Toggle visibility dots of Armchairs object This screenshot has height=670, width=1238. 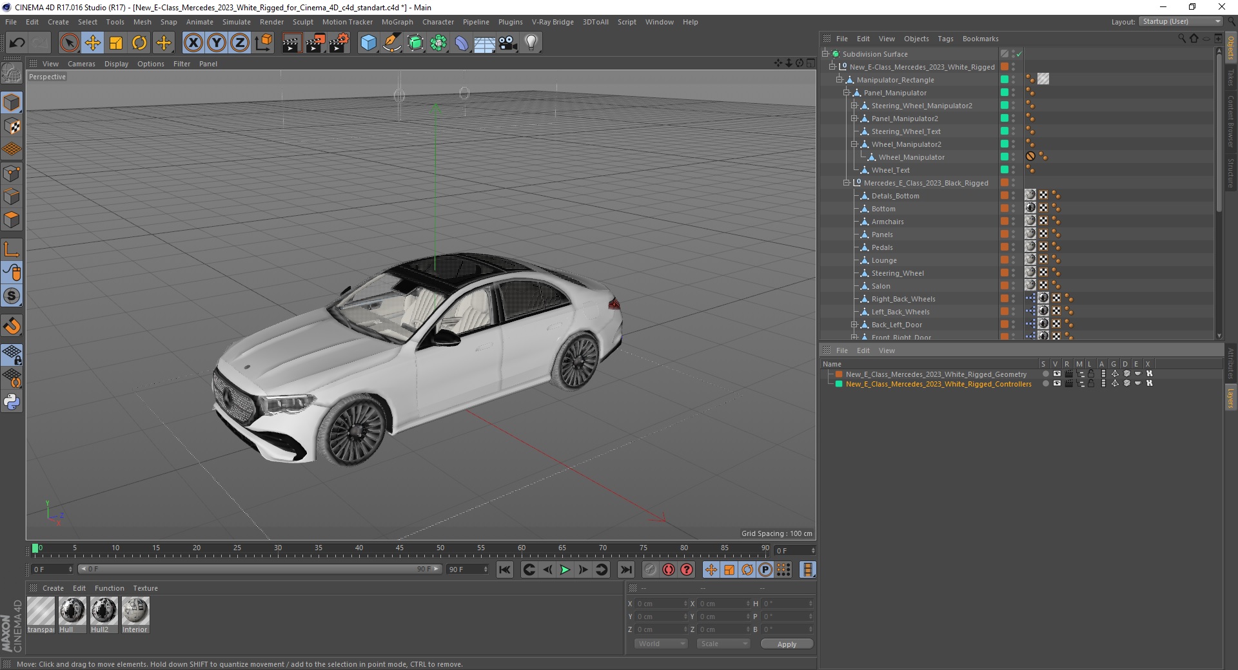[1014, 222]
